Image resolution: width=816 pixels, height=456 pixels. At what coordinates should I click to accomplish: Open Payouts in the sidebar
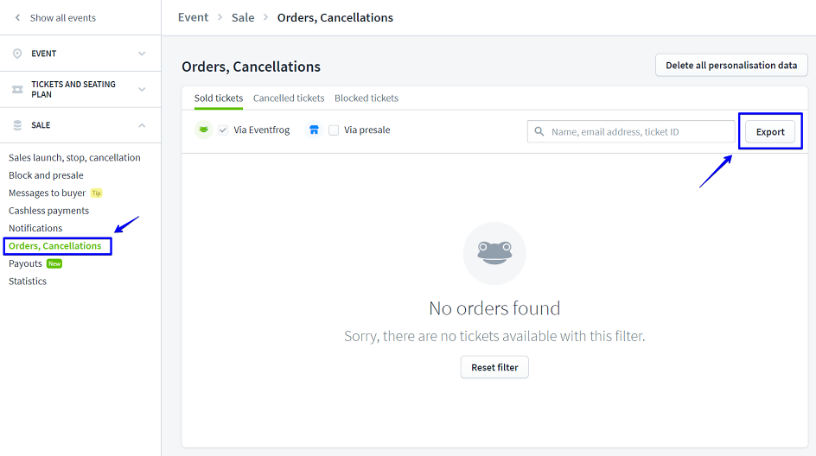tap(25, 263)
